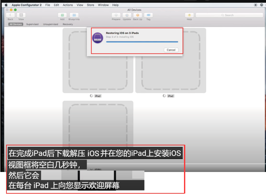Open the Blueprints toolbar icon
The height and width of the screenshot is (196, 266).
pyautogui.click(x=74, y=15)
